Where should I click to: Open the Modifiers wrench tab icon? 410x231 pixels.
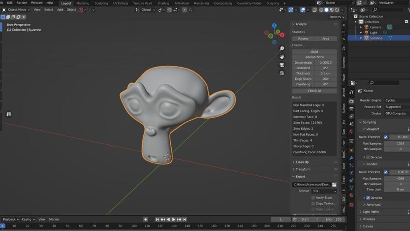[x=351, y=158]
